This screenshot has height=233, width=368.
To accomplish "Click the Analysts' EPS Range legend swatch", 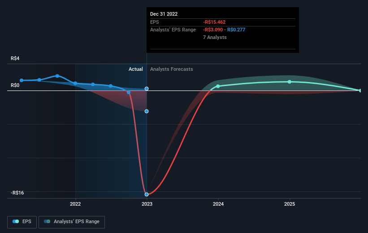I will pyautogui.click(x=47, y=221).
